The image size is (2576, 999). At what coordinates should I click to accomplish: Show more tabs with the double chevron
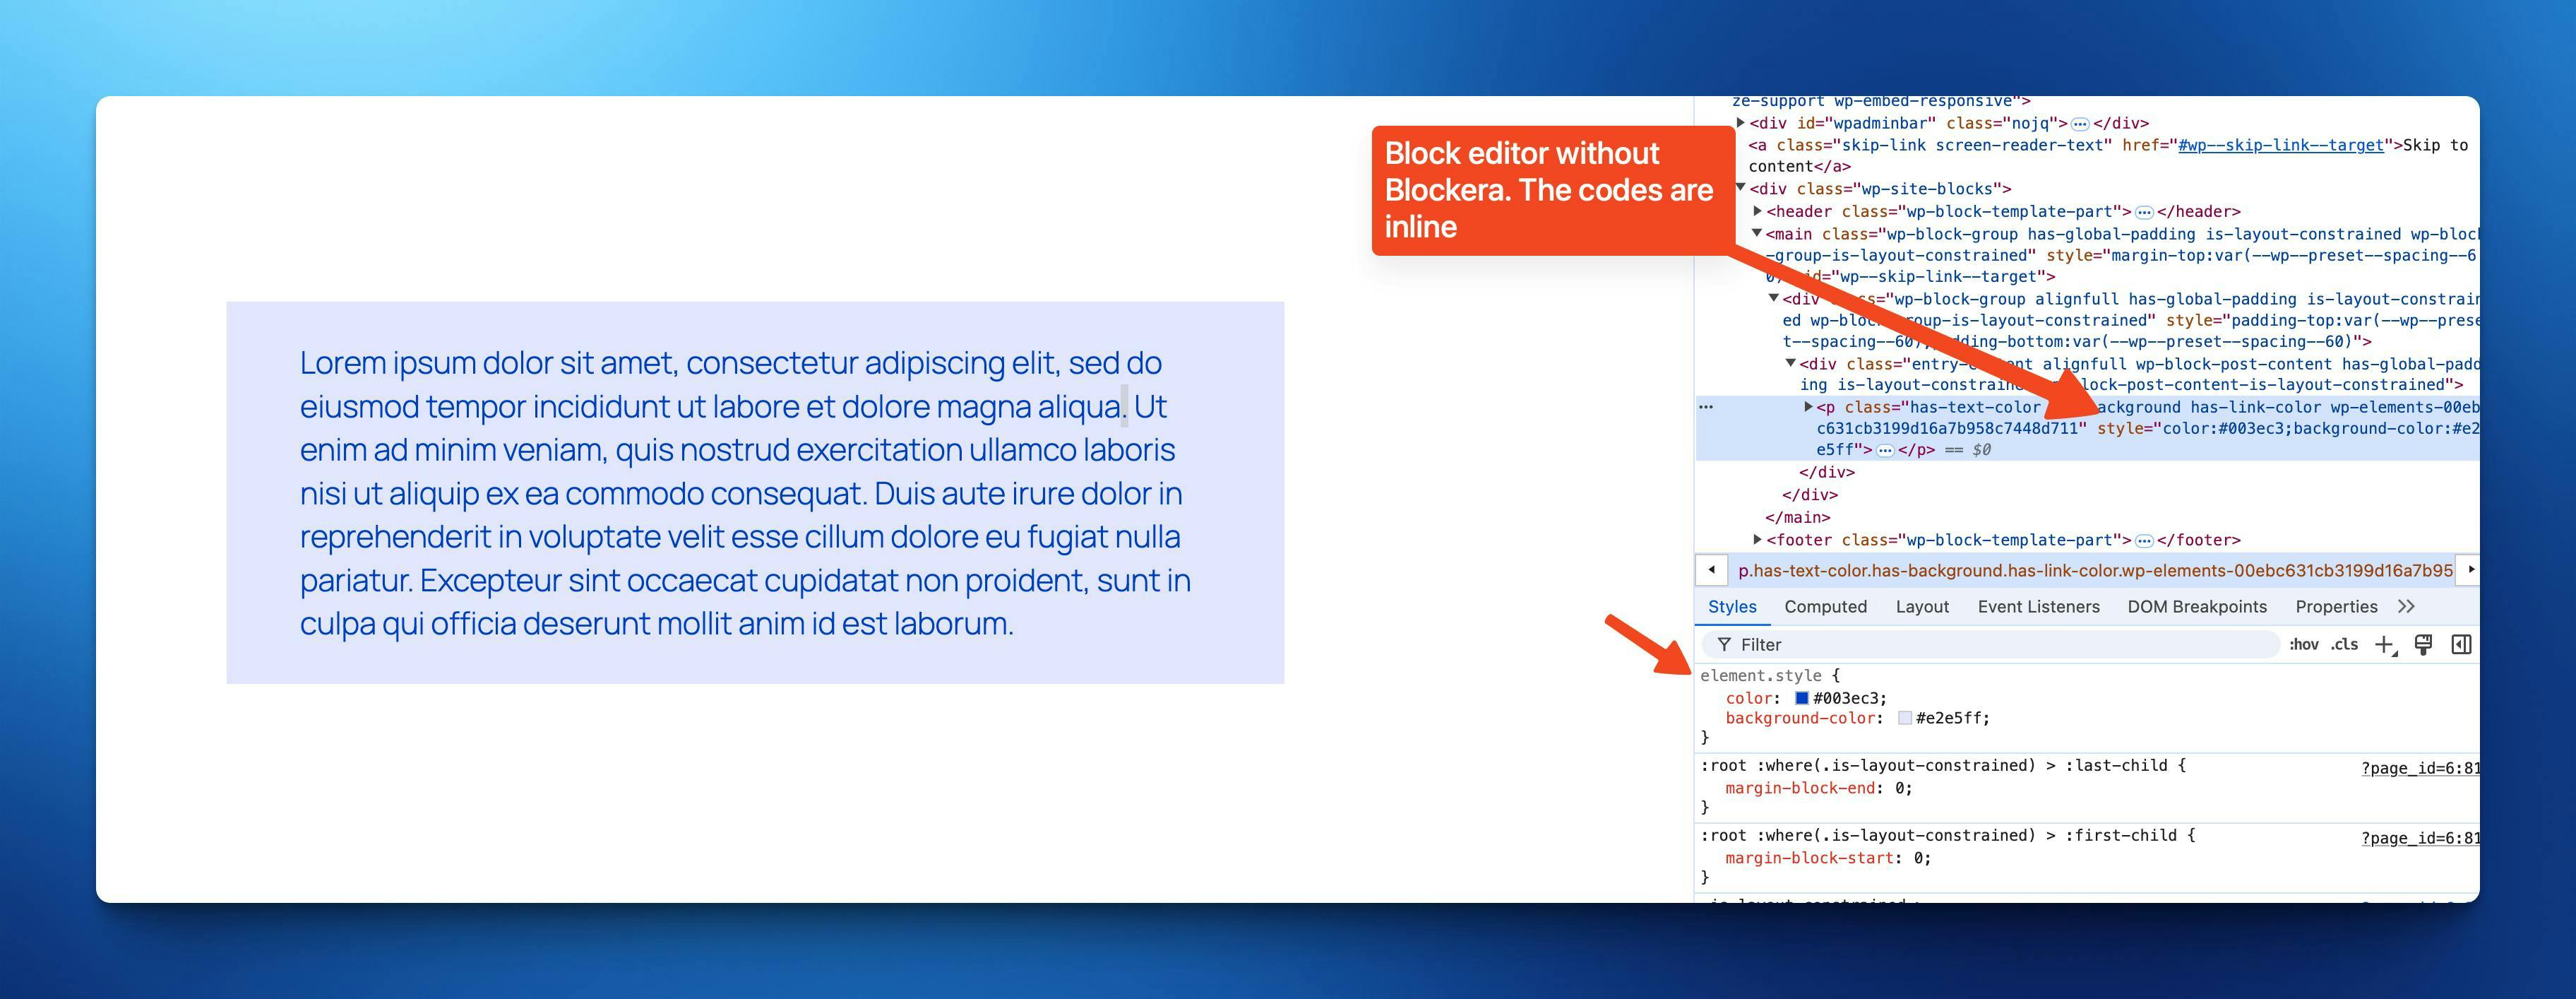pyautogui.click(x=2406, y=607)
